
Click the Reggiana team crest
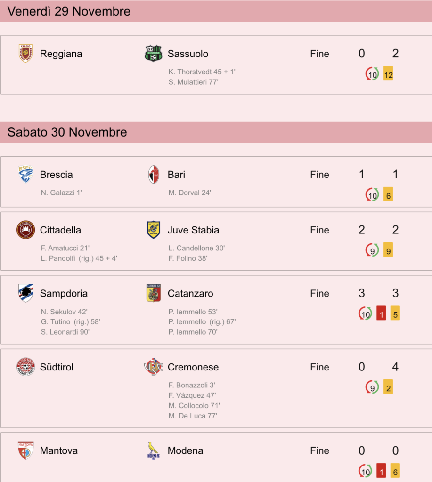point(25,54)
